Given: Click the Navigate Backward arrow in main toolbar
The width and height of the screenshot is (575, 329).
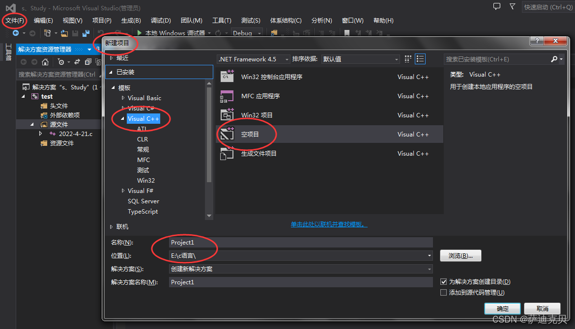Looking at the screenshot, I should coord(16,33).
